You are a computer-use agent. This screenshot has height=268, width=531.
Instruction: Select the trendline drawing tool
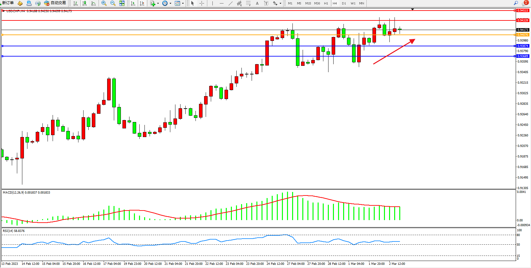click(x=231, y=3)
